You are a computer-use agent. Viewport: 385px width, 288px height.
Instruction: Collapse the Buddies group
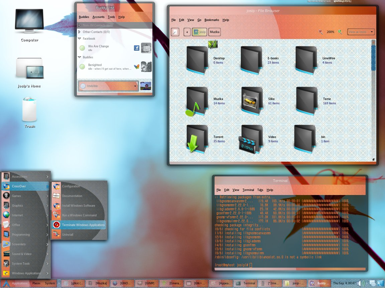tap(79, 57)
